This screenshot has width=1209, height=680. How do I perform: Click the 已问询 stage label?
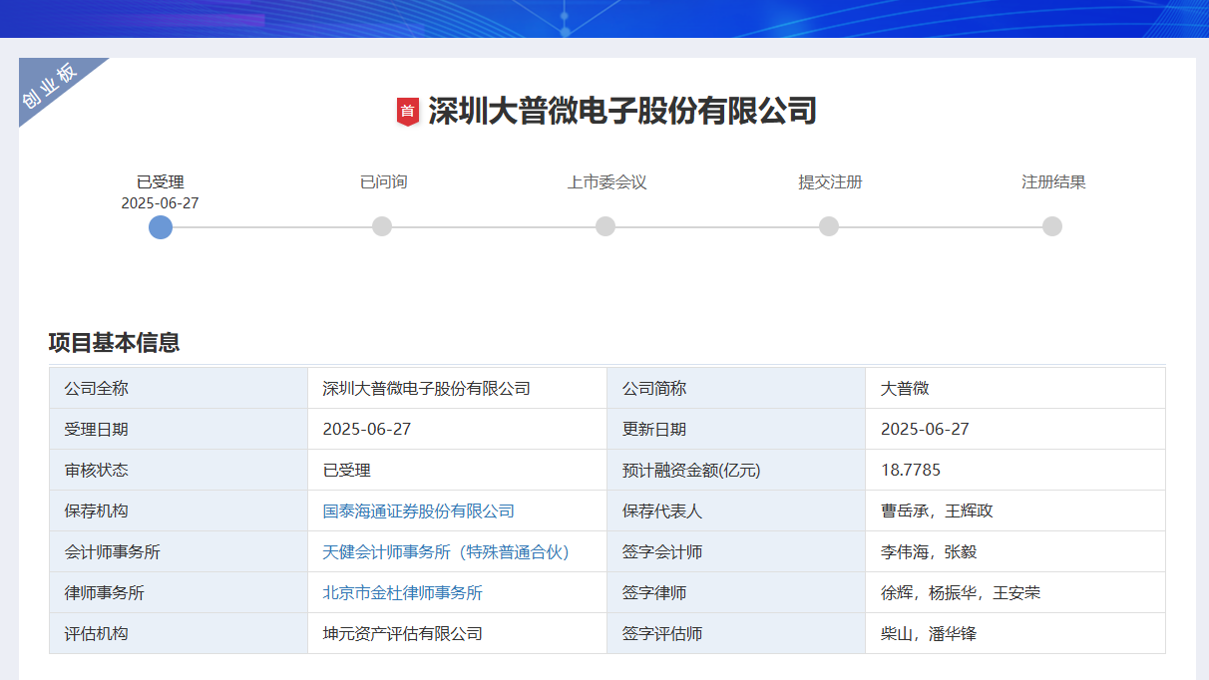tap(383, 182)
